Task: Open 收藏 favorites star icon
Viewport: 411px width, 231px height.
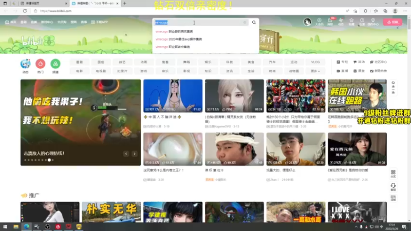Action: click(x=351, y=22)
